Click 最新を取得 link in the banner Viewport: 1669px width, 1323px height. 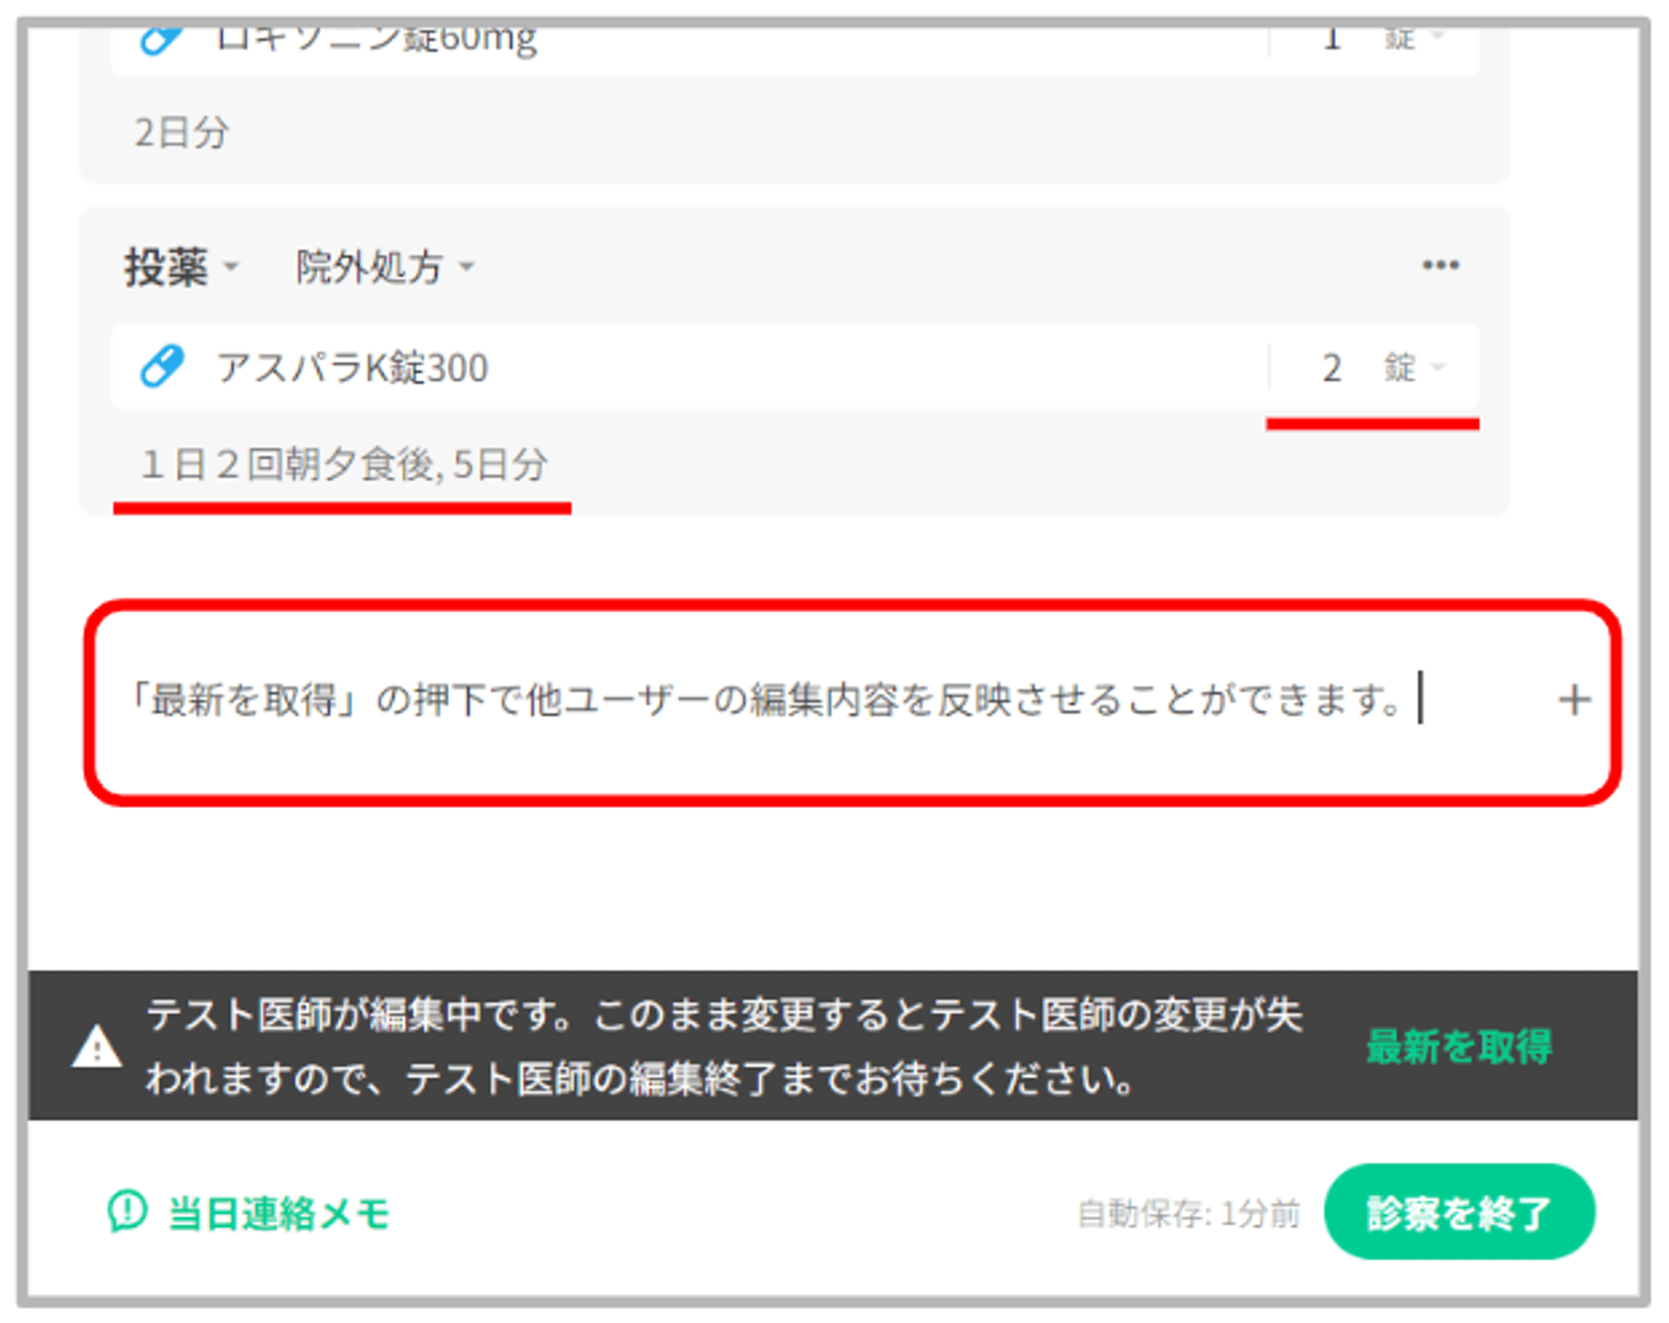[x=1458, y=1047]
